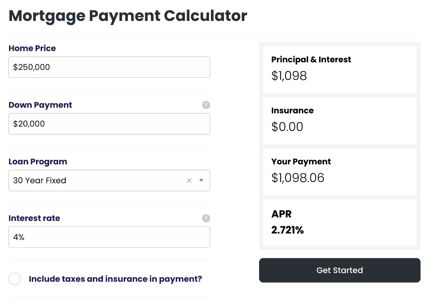Open the Interest rate help question-mark icon
Image resolution: width=433 pixels, height=308 pixels.
click(206, 218)
